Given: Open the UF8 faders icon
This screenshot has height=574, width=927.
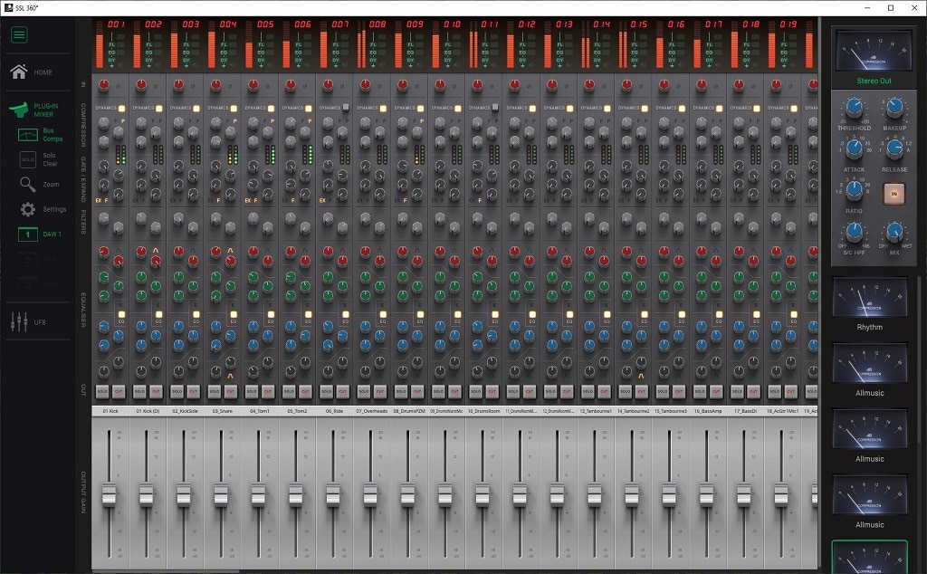Looking at the screenshot, I should (x=19, y=322).
